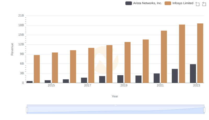Click the 2017 x-axis label

coord(88,85)
